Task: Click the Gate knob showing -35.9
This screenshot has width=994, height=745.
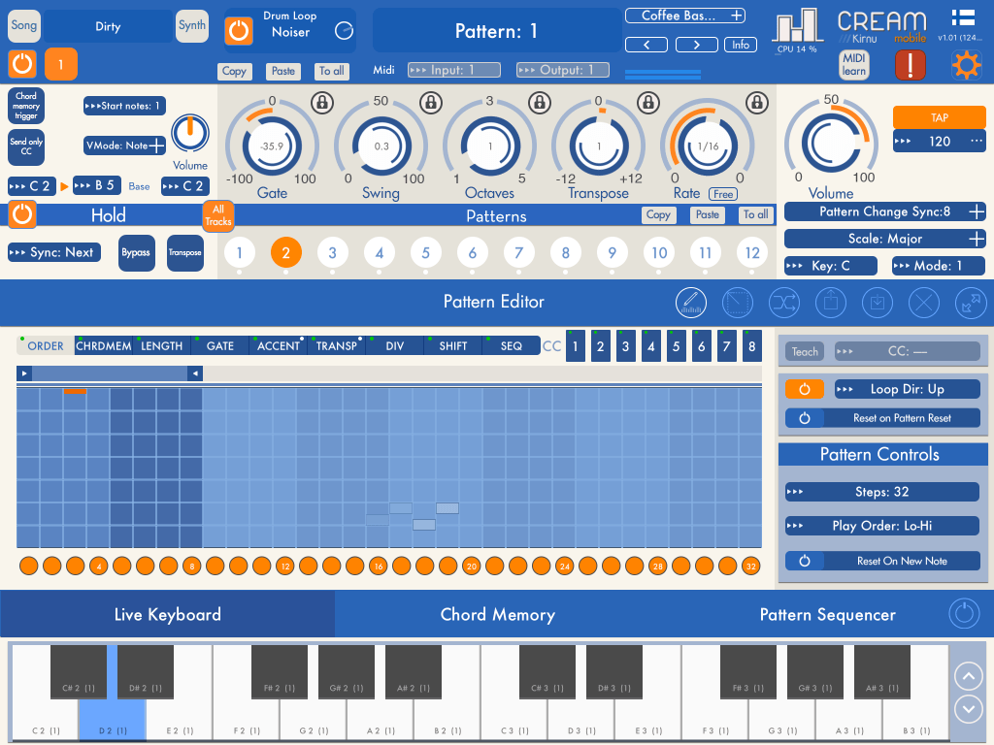Action: tap(272, 146)
